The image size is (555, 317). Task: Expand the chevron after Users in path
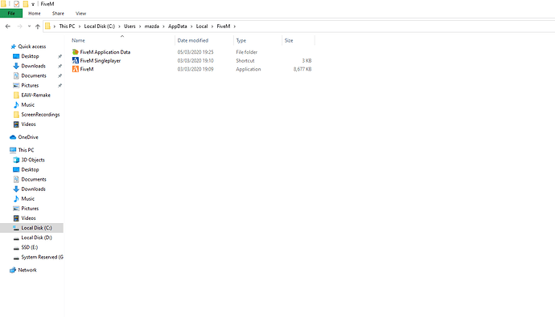pyautogui.click(x=140, y=26)
